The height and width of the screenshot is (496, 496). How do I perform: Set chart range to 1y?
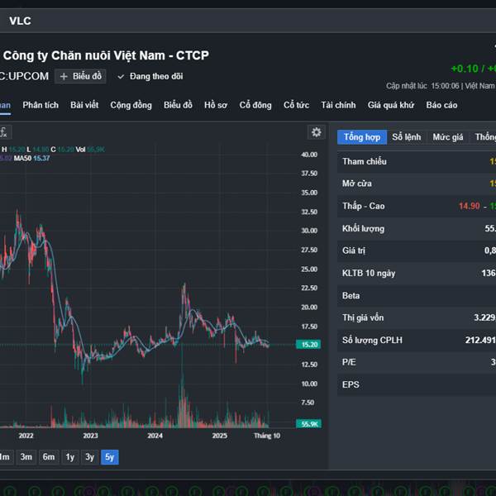[x=70, y=457]
